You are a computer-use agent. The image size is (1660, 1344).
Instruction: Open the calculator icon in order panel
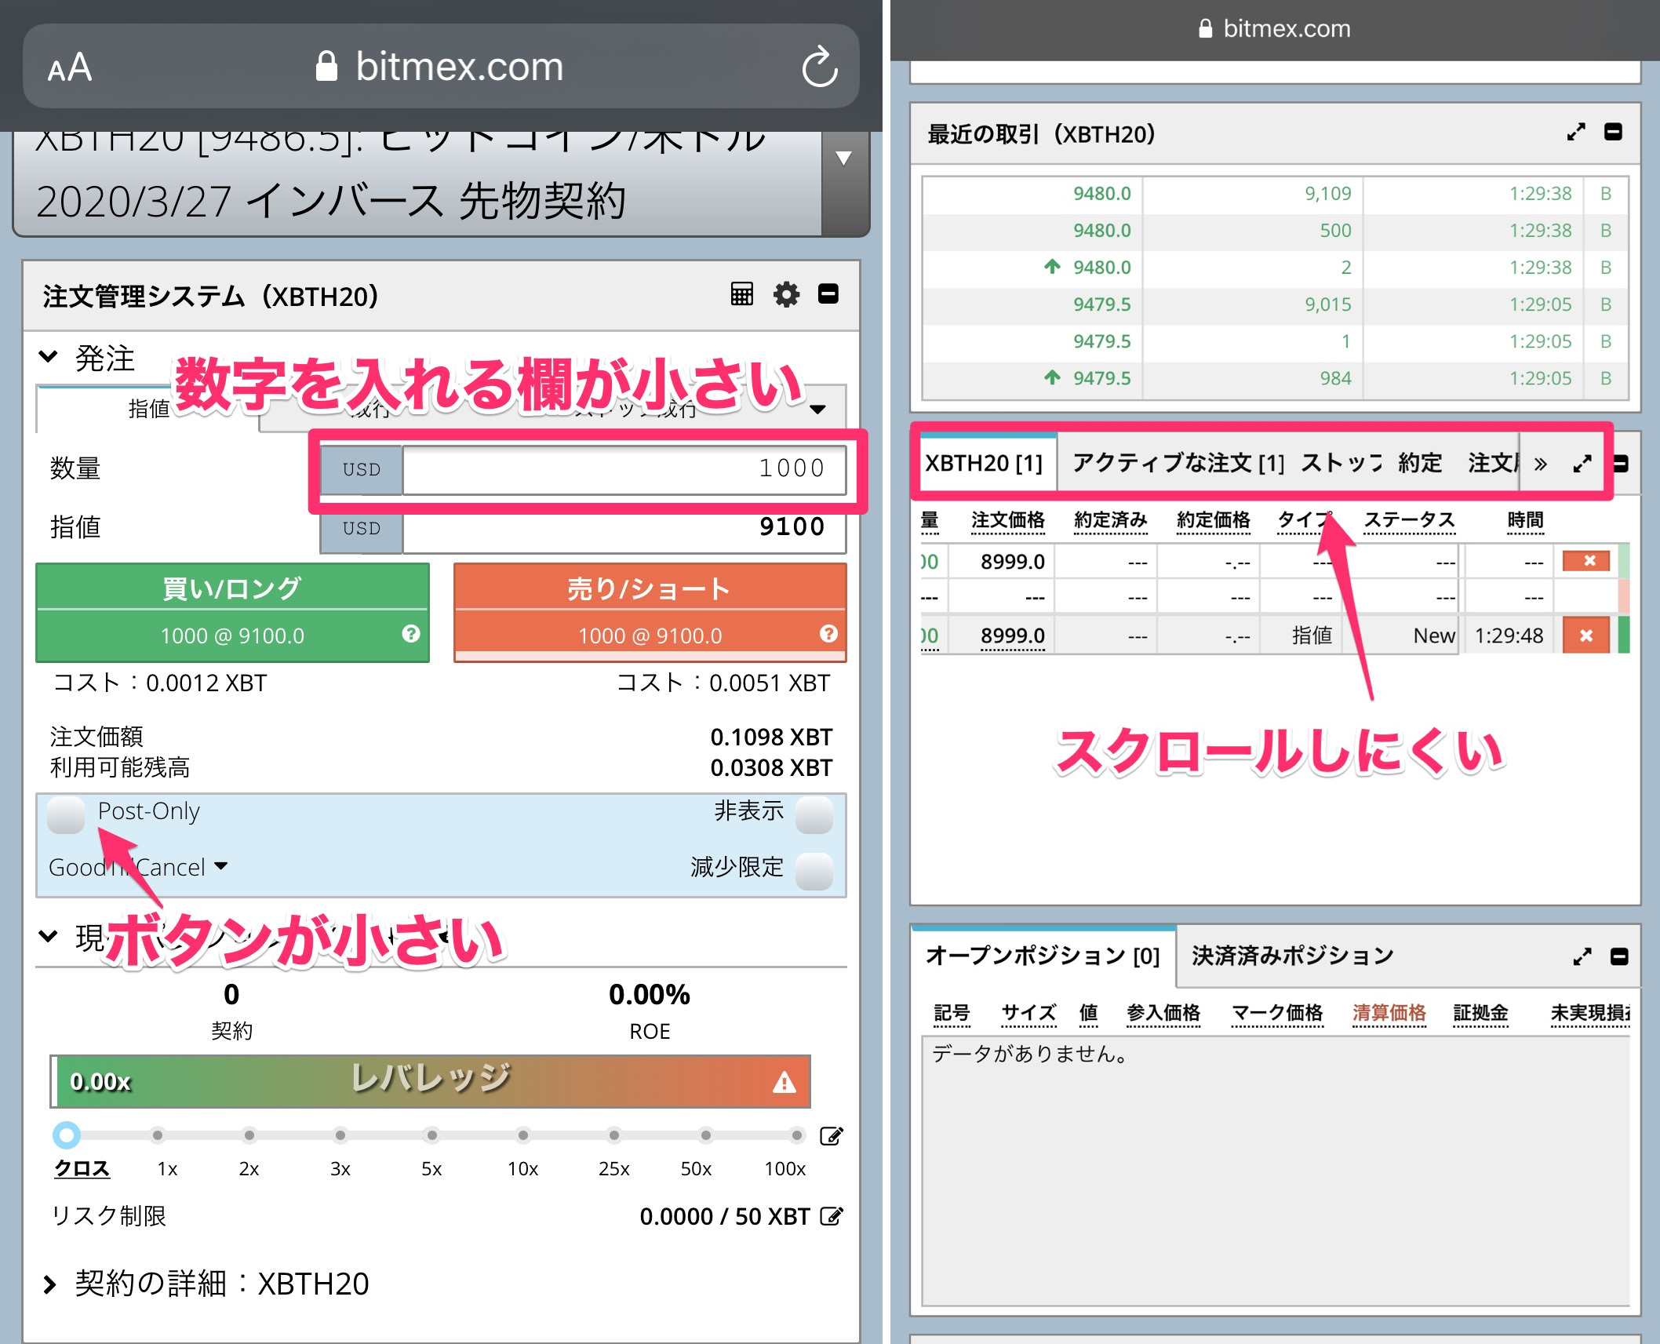point(741,294)
